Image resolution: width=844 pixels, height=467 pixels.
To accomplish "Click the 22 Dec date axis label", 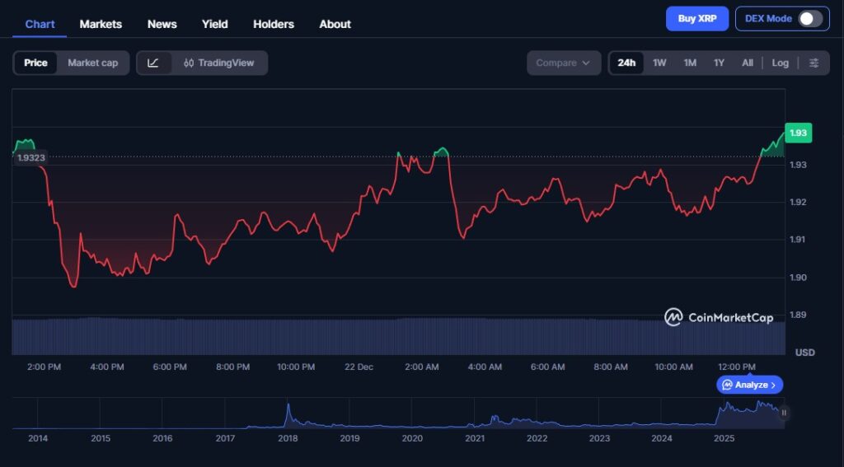I will tap(359, 367).
